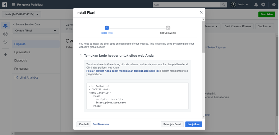Click the Facebook logo icon

point(5,5)
